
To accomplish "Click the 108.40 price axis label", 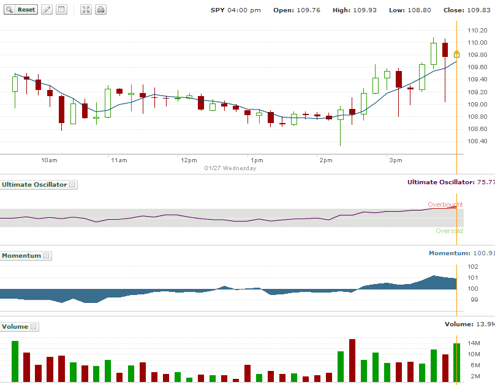I will (x=477, y=141).
